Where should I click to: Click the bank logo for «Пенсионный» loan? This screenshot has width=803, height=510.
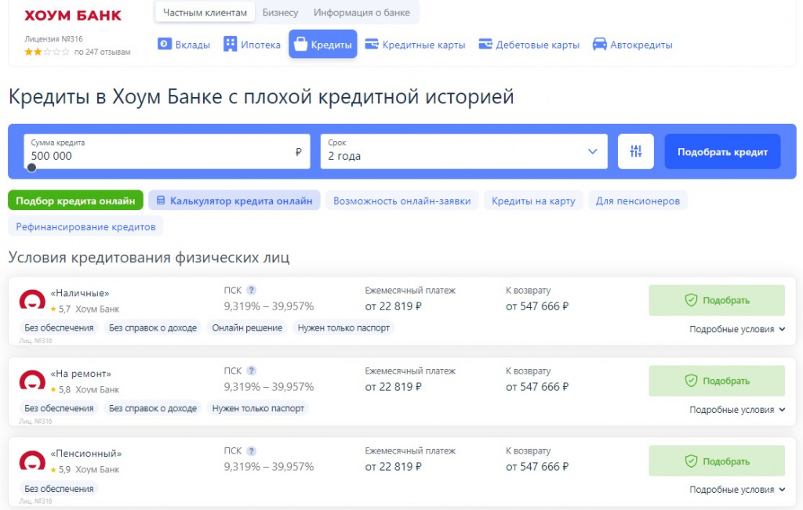32,461
